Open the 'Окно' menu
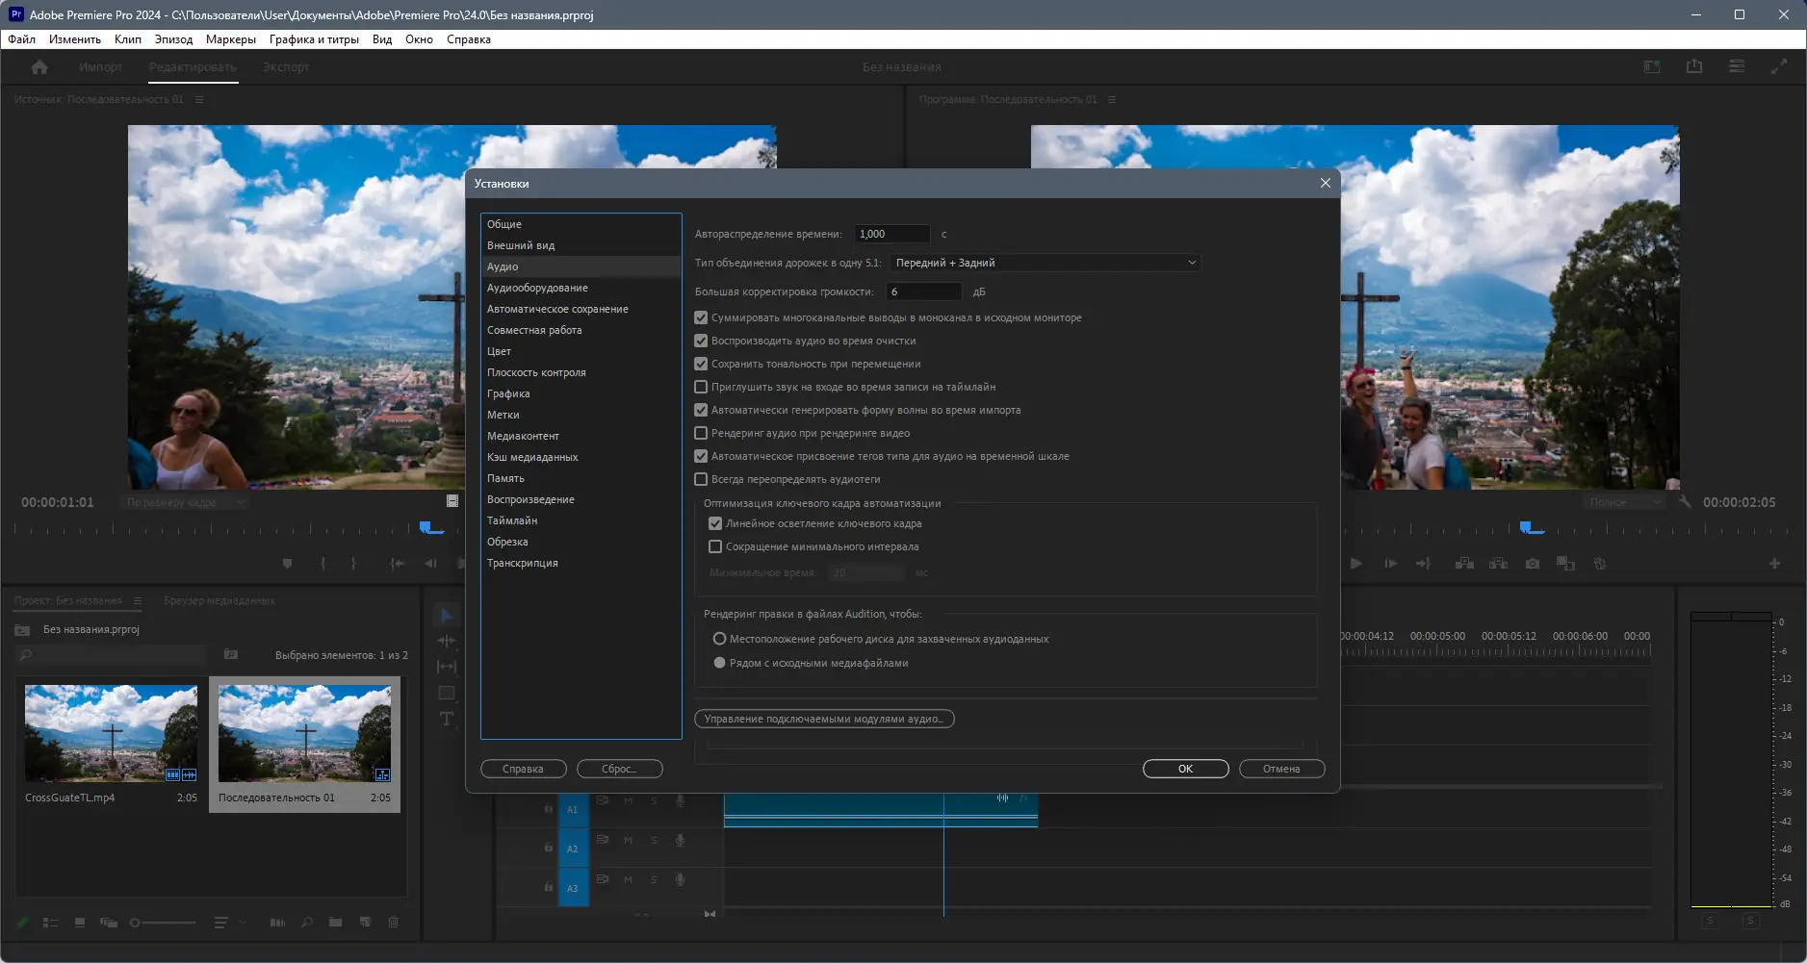 click(x=419, y=39)
